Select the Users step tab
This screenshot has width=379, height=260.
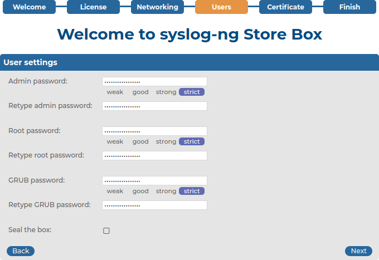point(221,7)
